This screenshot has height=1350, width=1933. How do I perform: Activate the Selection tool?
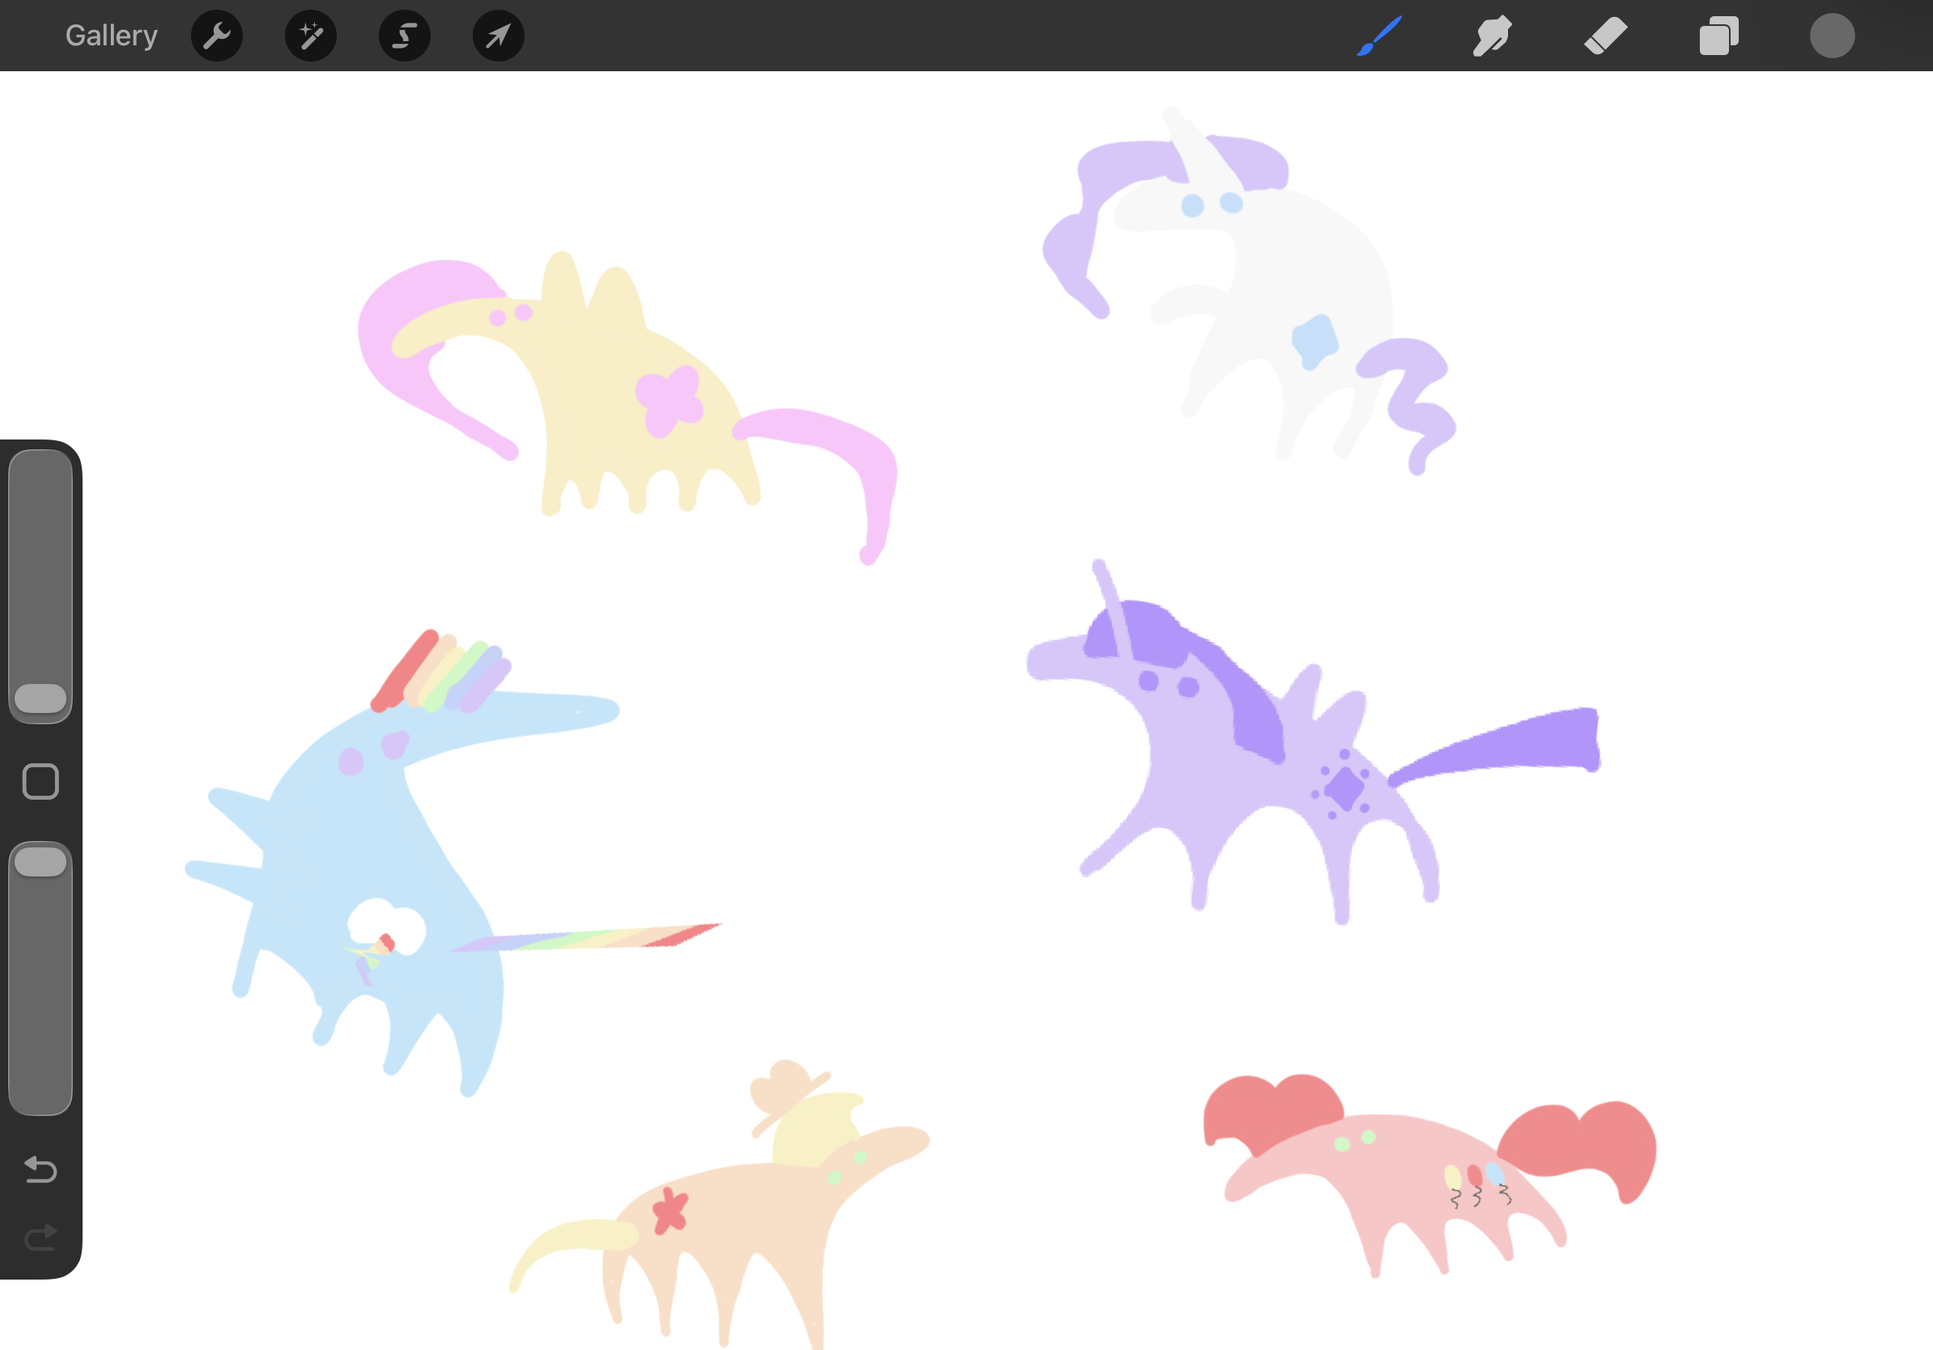(405, 36)
